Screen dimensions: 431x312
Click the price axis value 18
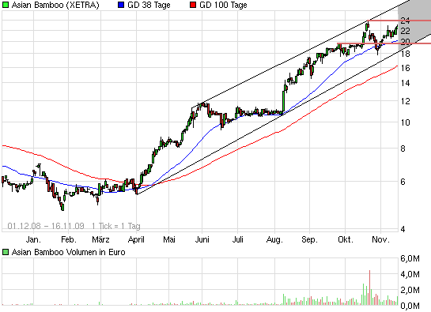pyautogui.click(x=405, y=54)
